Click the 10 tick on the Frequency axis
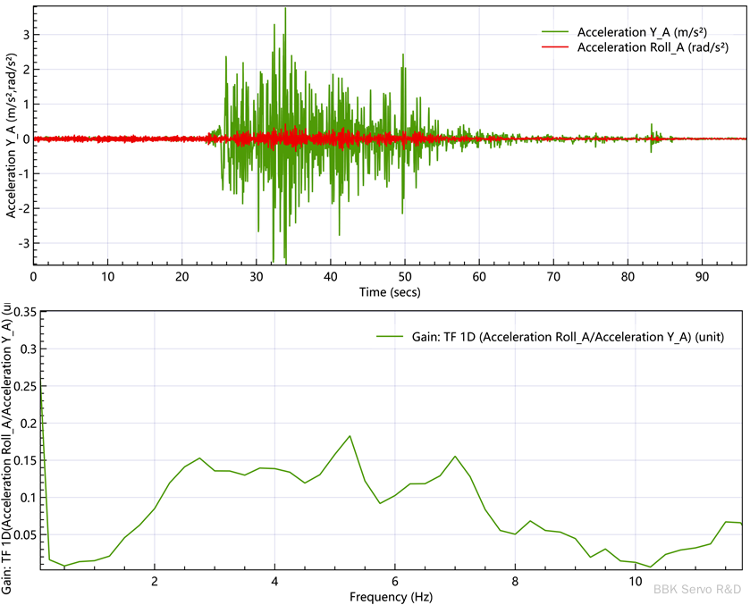Image resolution: width=750 pixels, height=605 pixels. (634, 580)
